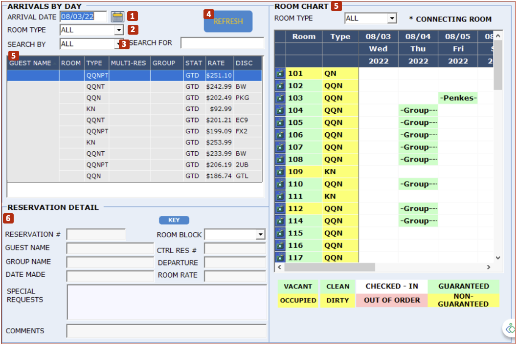Click the Rate column header
The height and width of the screenshot is (346, 517).
[x=216, y=63]
